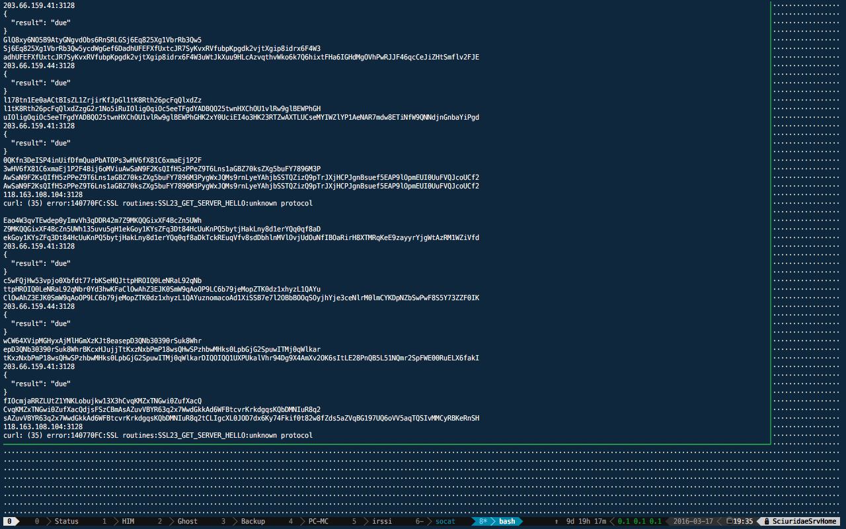Click the line starting with sAZuvVBYR63q2x7W

pos(241,418)
